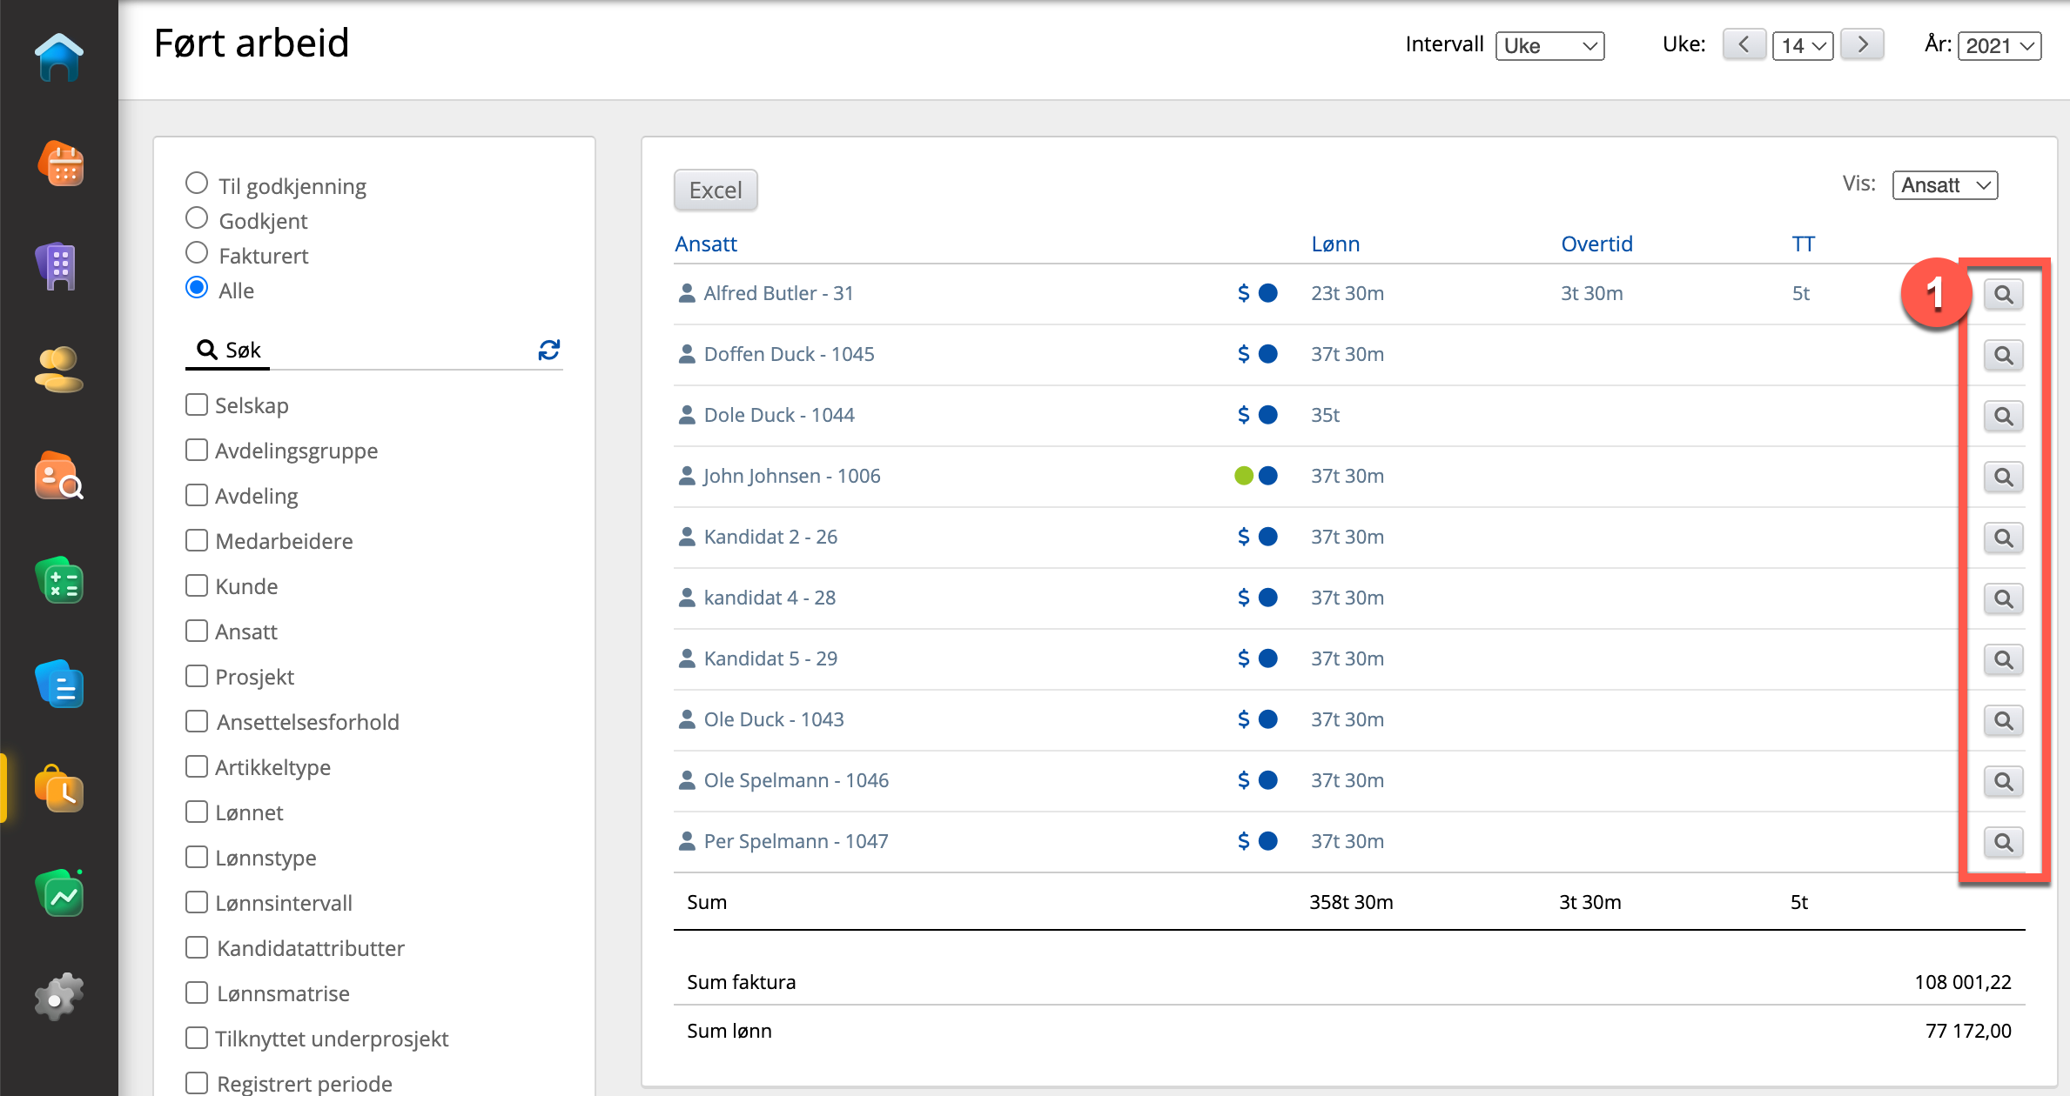Image resolution: width=2070 pixels, height=1096 pixels.
Task: Sort by the Lønn column header
Action: click(x=1335, y=244)
